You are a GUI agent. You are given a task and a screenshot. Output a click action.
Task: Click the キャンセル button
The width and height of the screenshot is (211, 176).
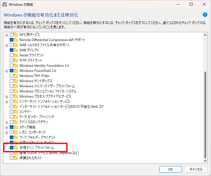click(x=196, y=169)
